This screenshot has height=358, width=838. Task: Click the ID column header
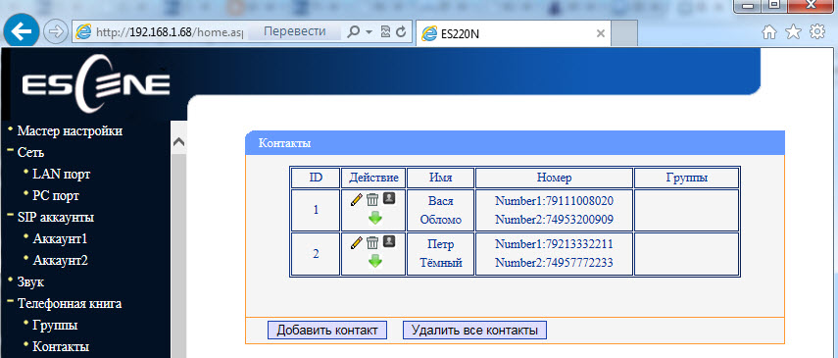[x=316, y=178]
